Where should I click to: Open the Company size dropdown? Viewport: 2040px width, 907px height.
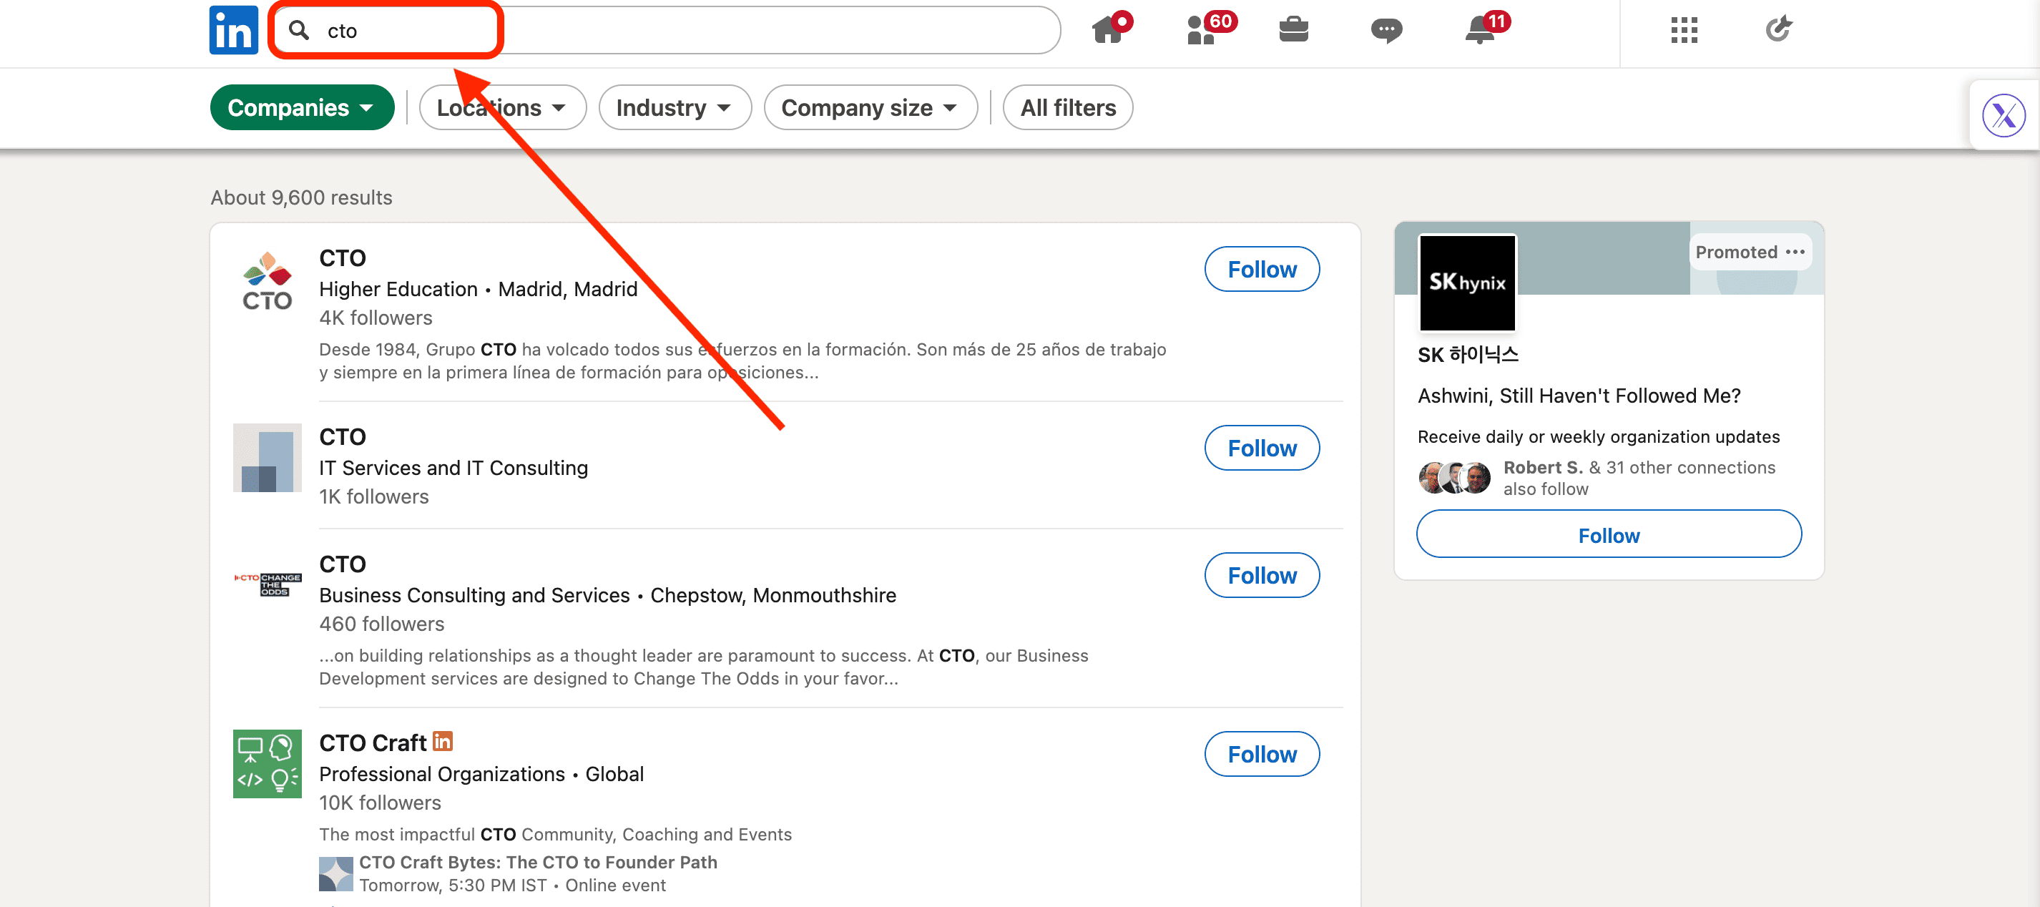tap(870, 107)
